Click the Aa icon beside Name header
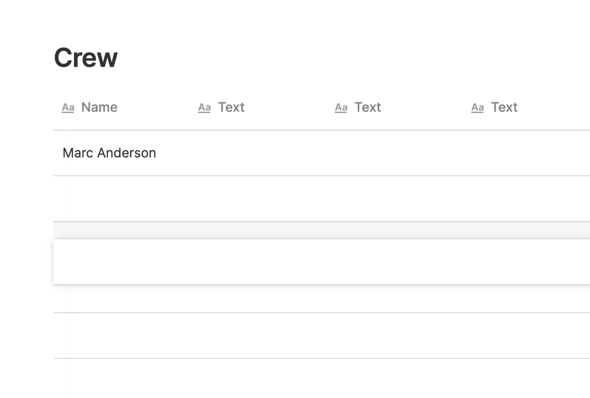Viewport: 590px width, 398px height. [x=68, y=107]
